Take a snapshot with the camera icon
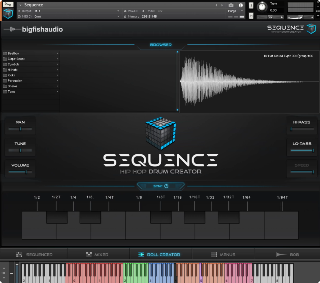320x283 pixels. pyautogui.click(x=231, y=5)
